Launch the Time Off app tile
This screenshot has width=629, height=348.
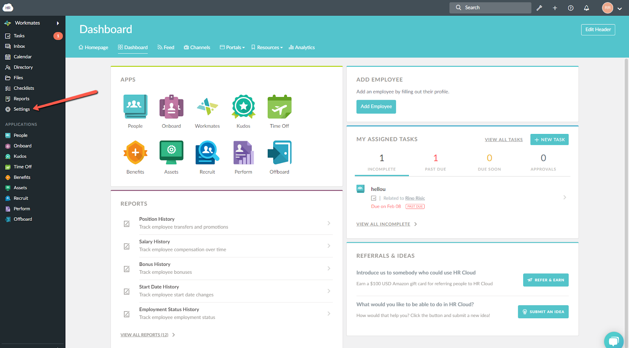(280, 107)
